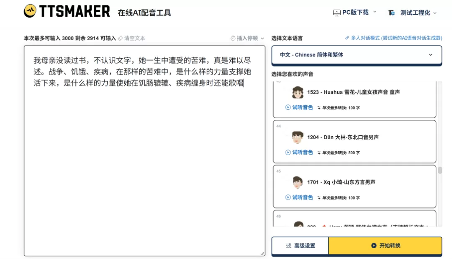Screen dimensions: 452x259
Task: Click the translate icon beside 测试工程化
Action: coord(391,13)
